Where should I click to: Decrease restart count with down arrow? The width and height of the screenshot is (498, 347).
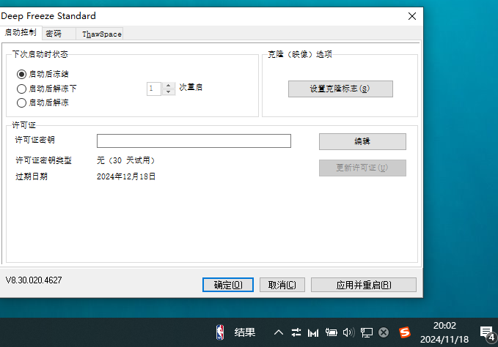pyautogui.click(x=169, y=92)
